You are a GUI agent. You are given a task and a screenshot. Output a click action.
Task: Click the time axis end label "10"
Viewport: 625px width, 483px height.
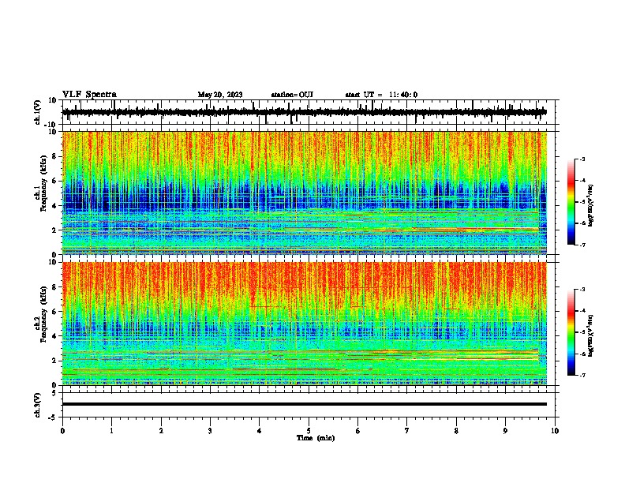point(555,431)
